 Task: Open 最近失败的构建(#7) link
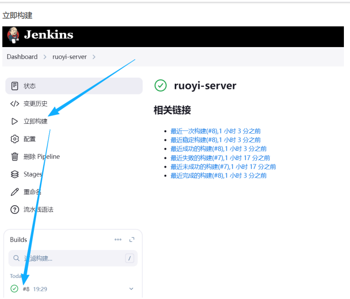220,158
